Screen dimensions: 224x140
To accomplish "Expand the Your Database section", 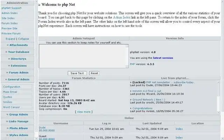I will click(17, 52).
